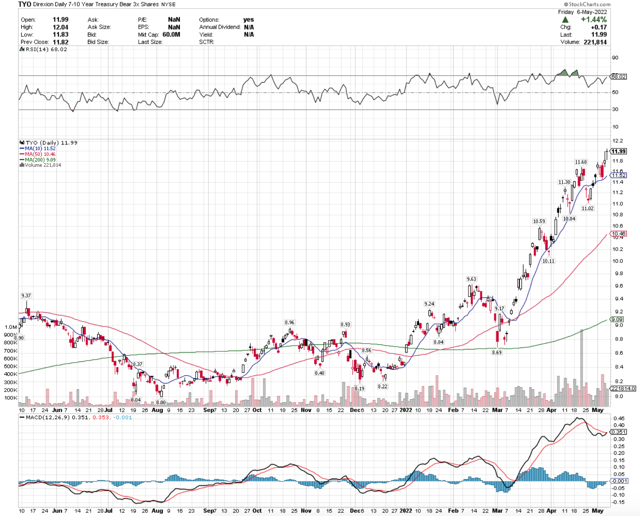The height and width of the screenshot is (516, 640).
Task: Click the High value 12.04
Action: [x=60, y=27]
